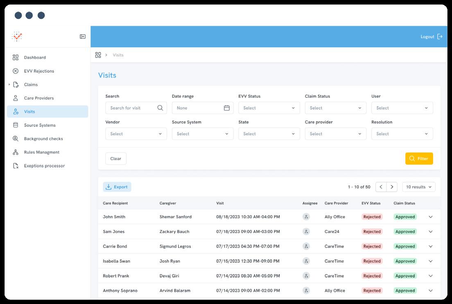
Task: Click the app logo in the sidebar
Action: 17,36
